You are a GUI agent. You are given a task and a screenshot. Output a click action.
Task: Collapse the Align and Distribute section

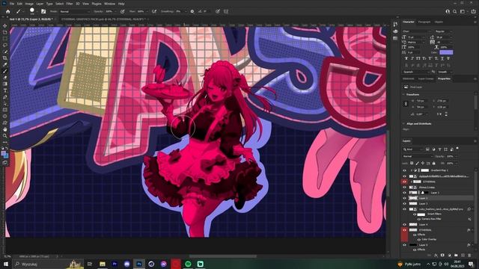pyautogui.click(x=403, y=123)
